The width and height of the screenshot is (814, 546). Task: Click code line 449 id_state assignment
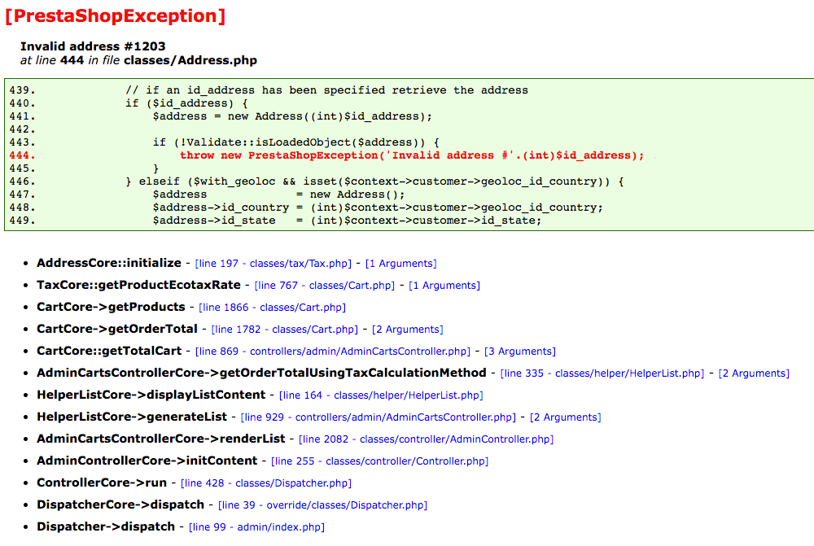[x=347, y=220]
